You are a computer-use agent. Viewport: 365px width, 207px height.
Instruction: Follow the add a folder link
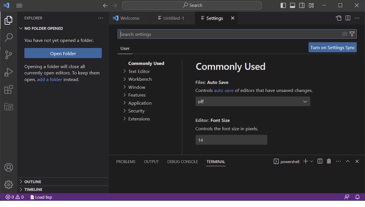tap(50, 80)
